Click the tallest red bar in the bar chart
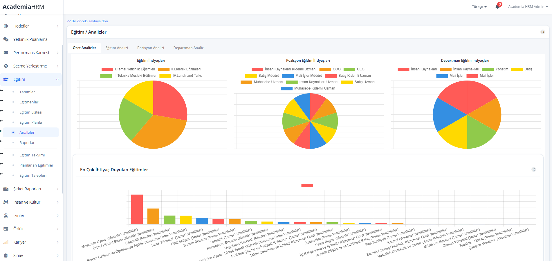The width and height of the screenshot is (552, 261). tap(137, 209)
